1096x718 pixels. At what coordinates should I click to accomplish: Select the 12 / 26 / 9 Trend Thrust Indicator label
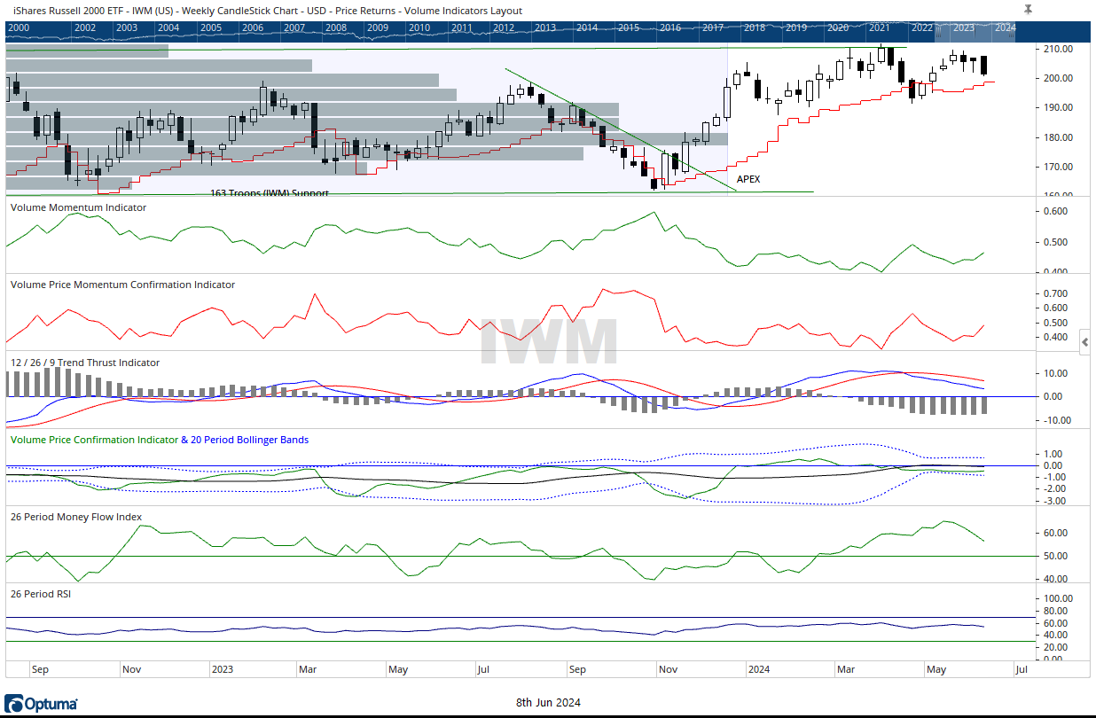pos(85,363)
